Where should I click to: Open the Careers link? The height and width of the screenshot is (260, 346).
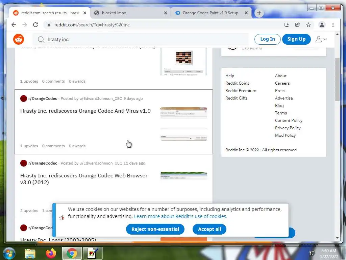(282, 83)
